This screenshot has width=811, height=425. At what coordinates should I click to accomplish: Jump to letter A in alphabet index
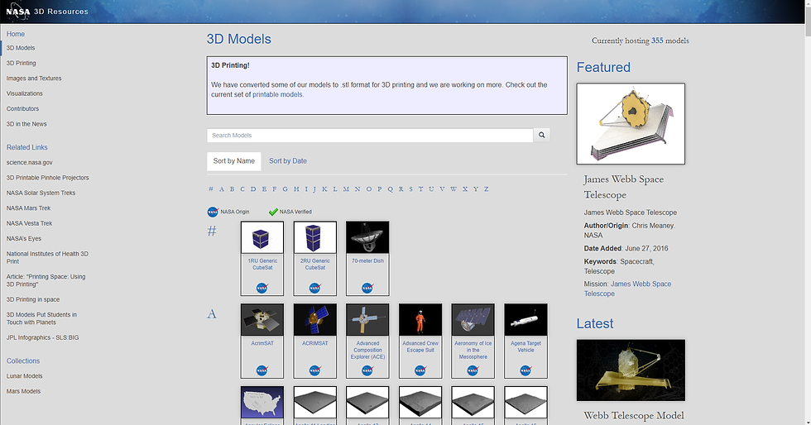click(222, 189)
